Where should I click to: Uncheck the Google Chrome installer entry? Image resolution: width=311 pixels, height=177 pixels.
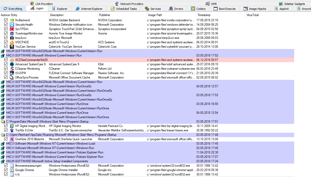6,170
